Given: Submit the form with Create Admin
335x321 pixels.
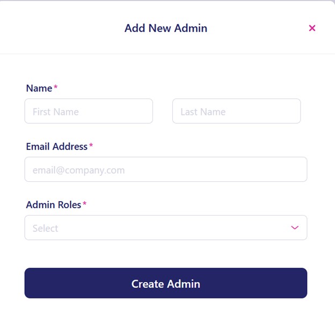Looking at the screenshot, I should (165, 283).
